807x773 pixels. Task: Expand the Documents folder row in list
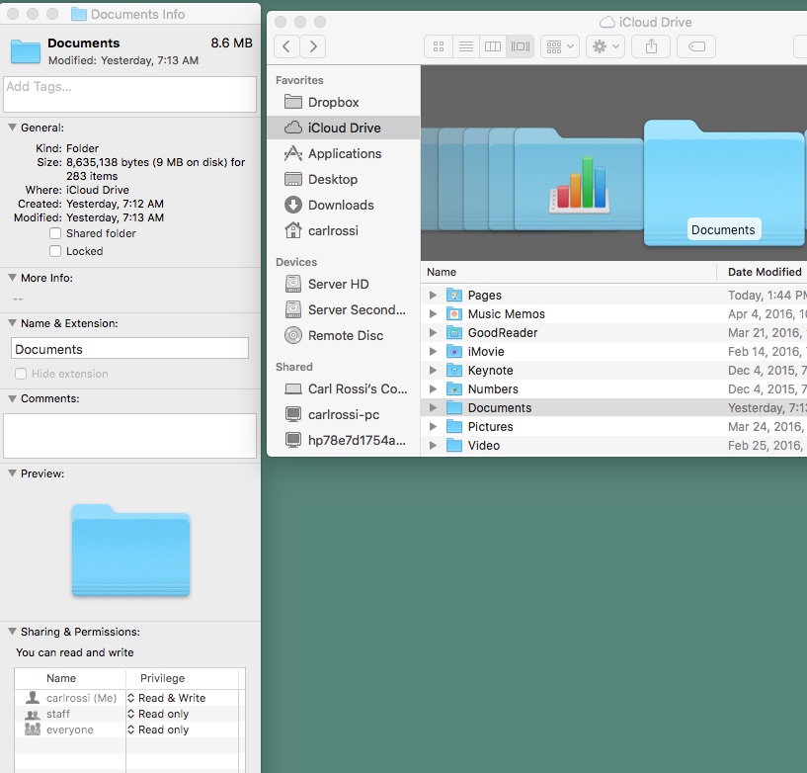click(433, 408)
